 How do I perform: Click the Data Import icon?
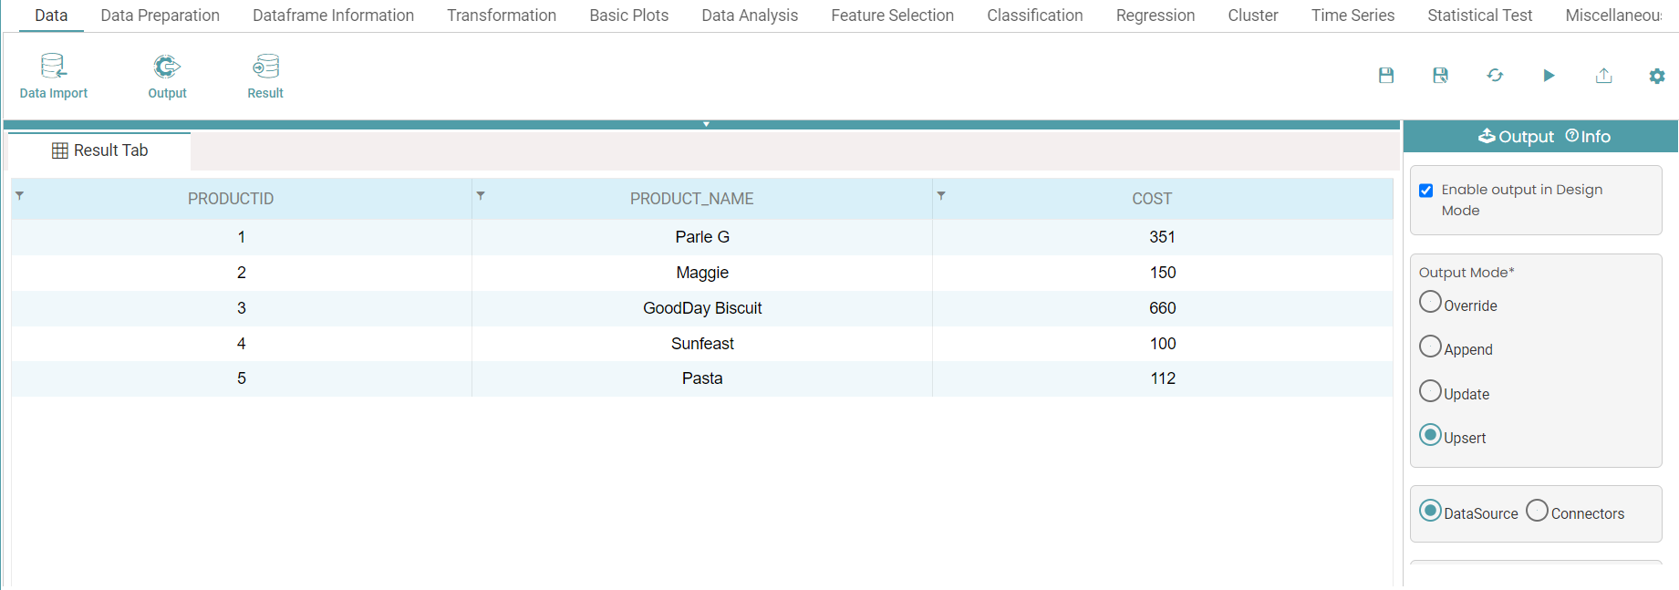click(x=53, y=67)
